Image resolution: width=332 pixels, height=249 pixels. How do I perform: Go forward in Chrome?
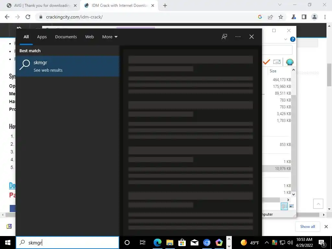[18, 17]
